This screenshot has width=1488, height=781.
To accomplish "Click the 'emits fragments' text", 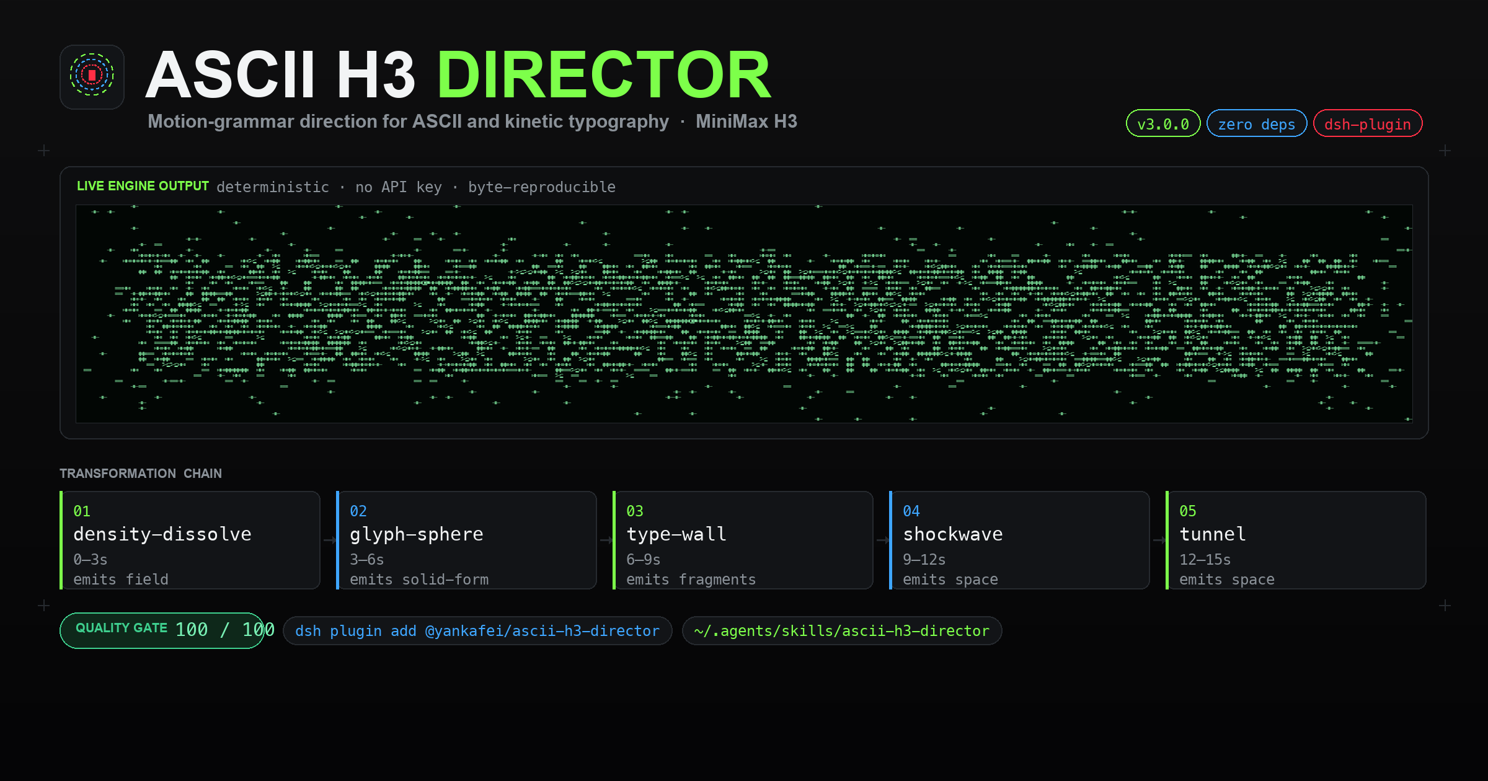I will point(691,580).
